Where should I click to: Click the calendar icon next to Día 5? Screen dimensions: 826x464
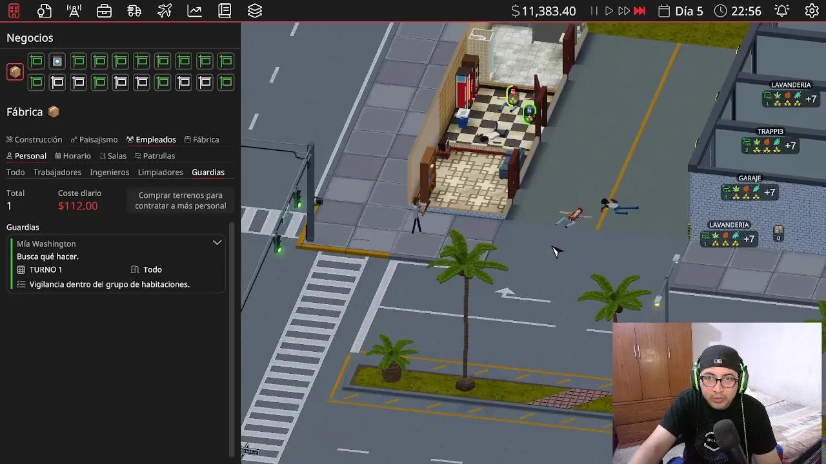[664, 11]
